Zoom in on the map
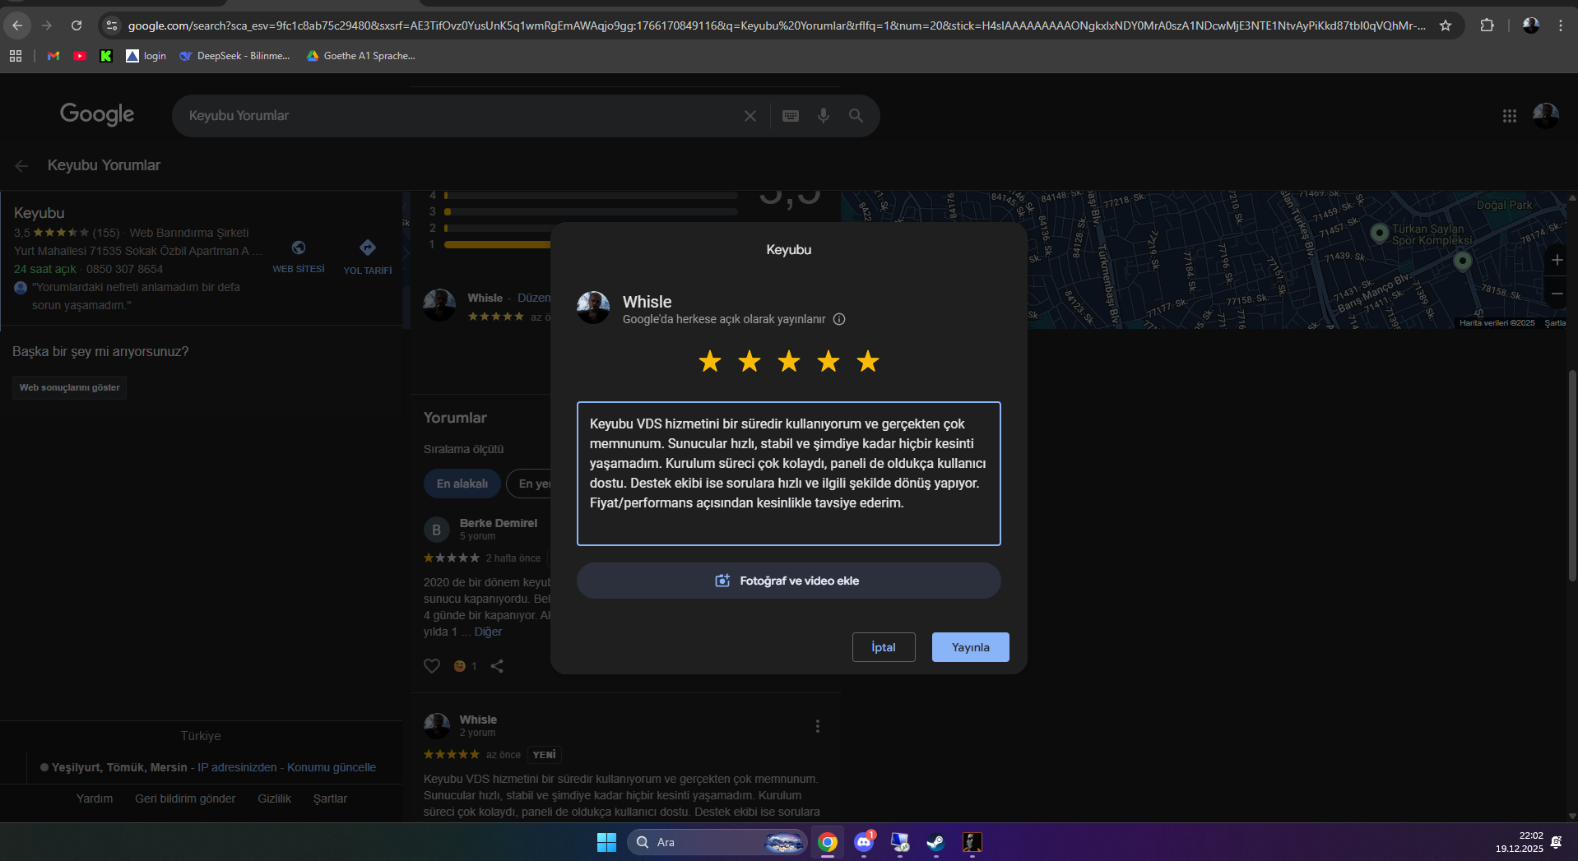 pyautogui.click(x=1557, y=260)
